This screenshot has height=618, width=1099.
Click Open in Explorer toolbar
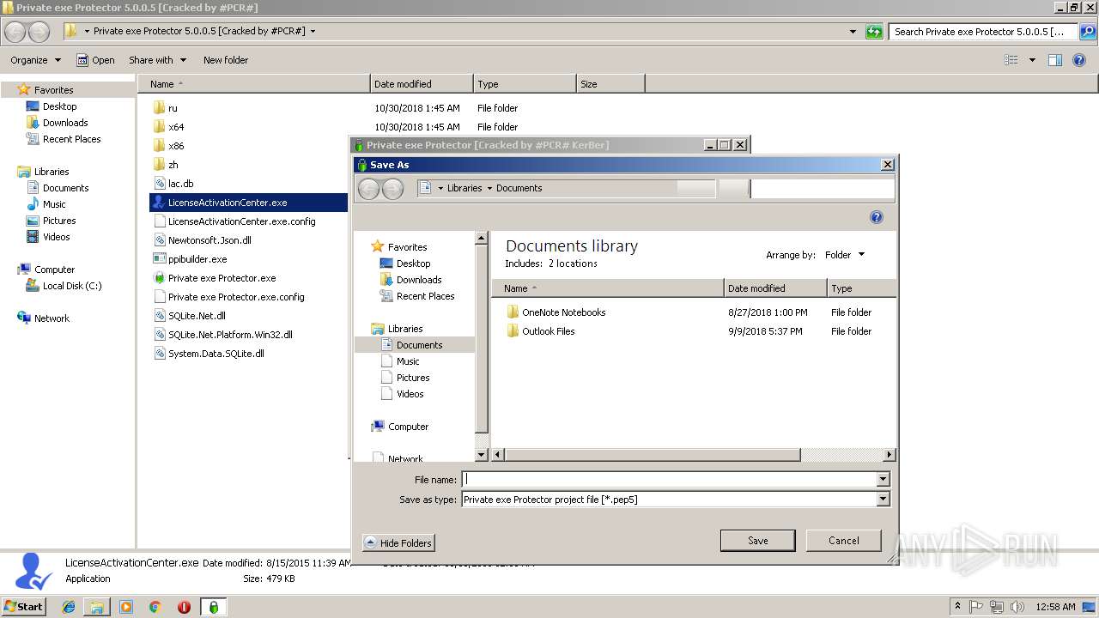(95, 60)
